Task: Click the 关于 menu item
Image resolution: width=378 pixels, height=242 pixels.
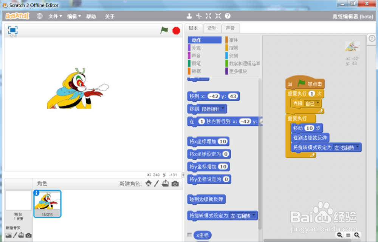Action: click(110, 16)
